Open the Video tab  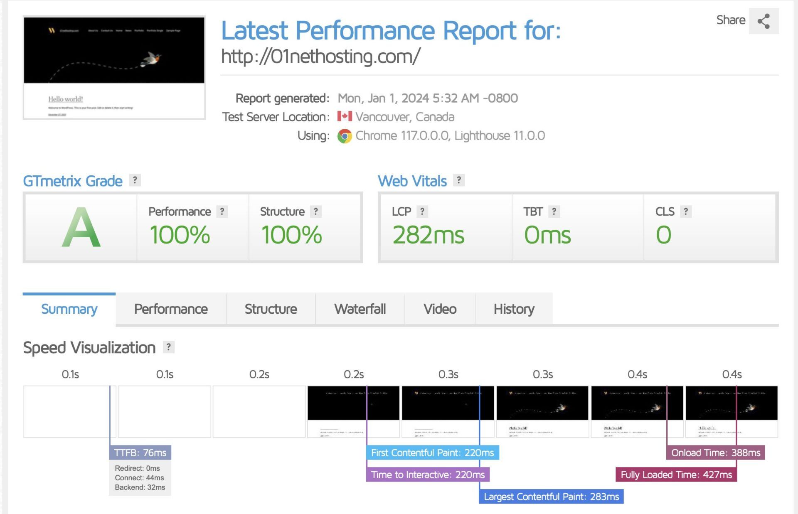click(x=440, y=309)
